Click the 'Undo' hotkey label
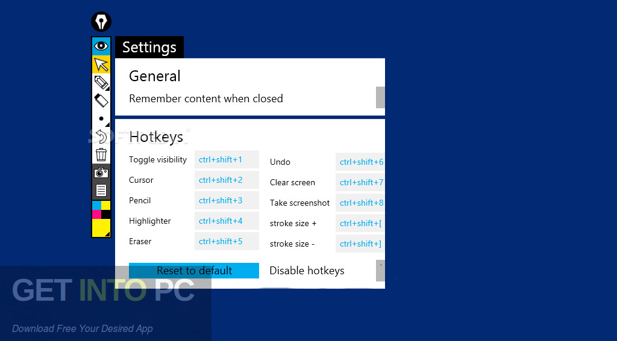 point(280,162)
